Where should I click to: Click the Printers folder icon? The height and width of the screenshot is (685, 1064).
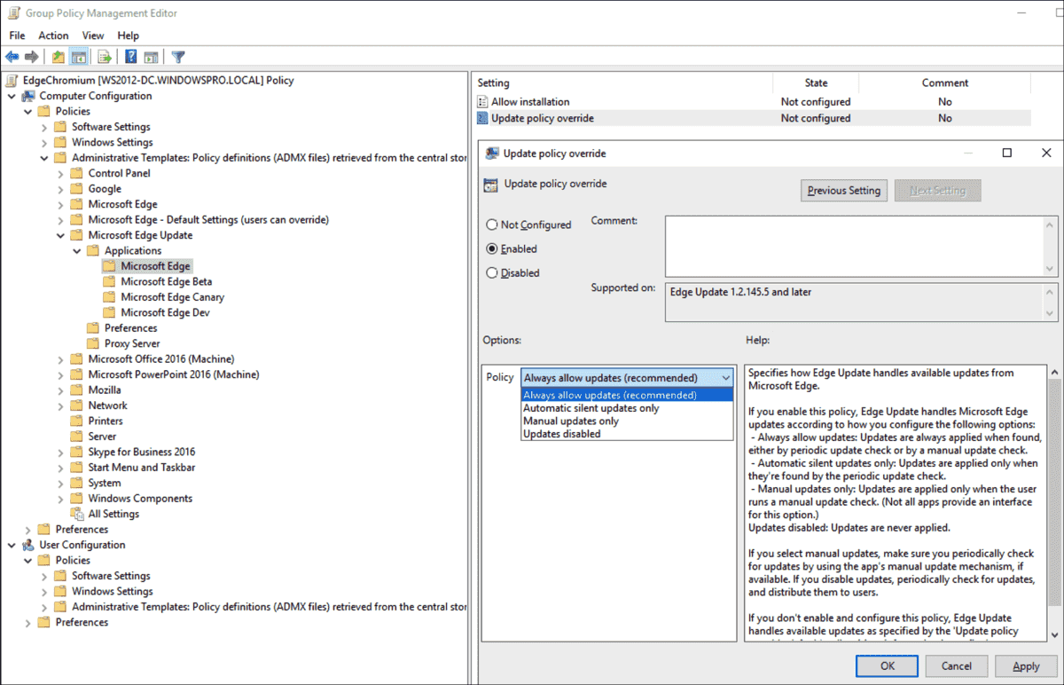(77, 421)
